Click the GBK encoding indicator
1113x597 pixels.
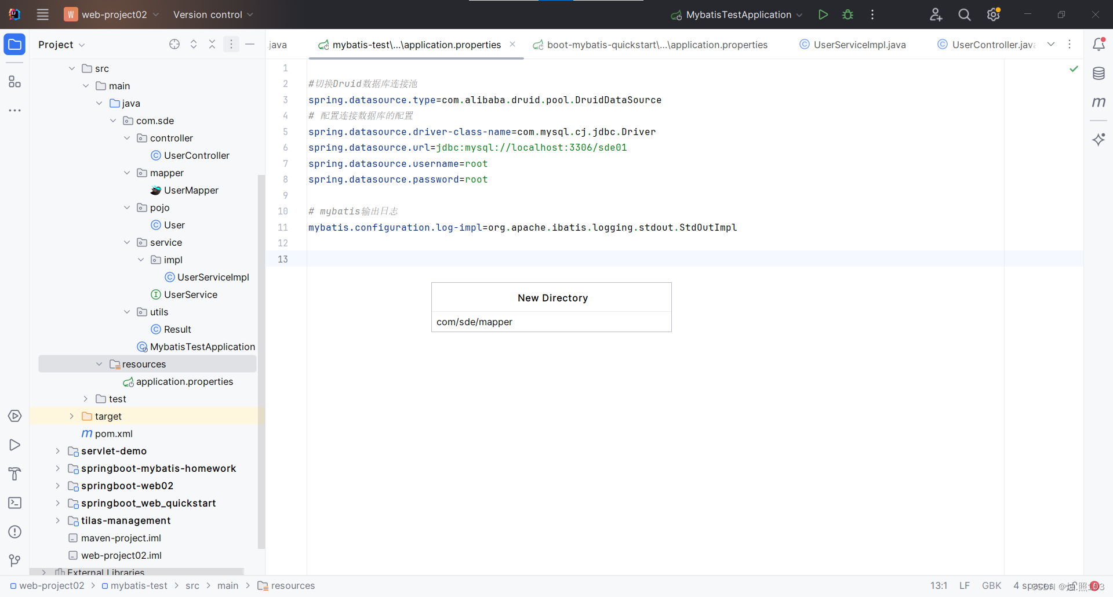(x=991, y=586)
